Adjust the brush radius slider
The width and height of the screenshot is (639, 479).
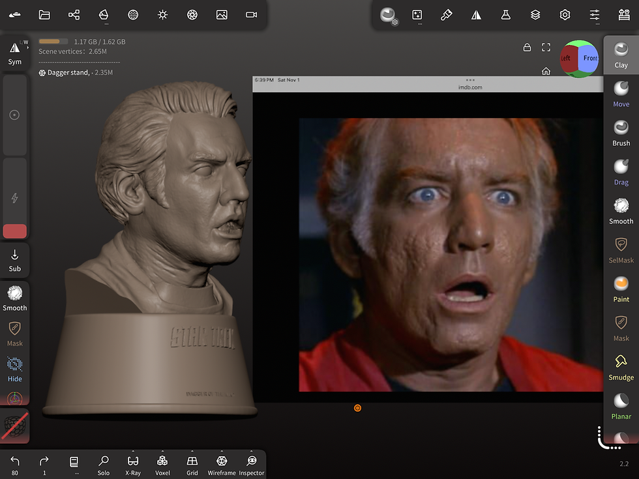pyautogui.click(x=14, y=115)
